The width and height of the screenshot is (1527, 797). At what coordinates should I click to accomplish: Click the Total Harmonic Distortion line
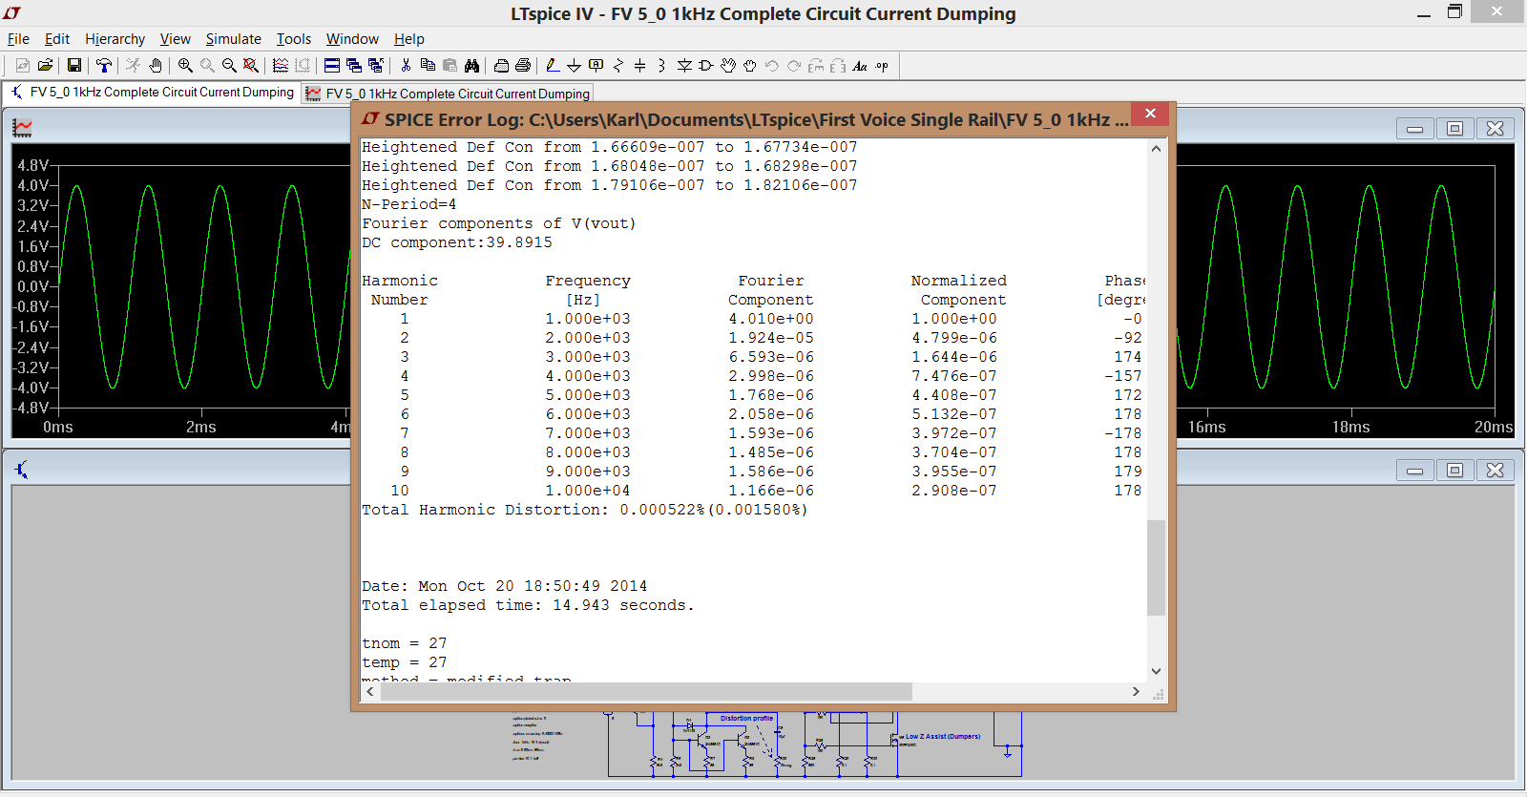click(x=584, y=510)
